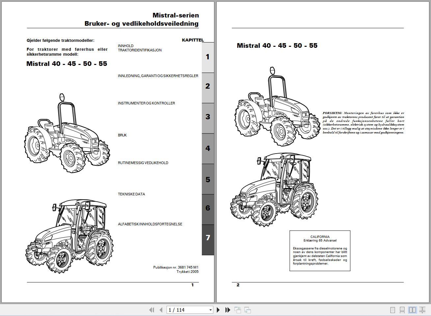Click the FORSIKTIG caution paragraph

click(364, 123)
